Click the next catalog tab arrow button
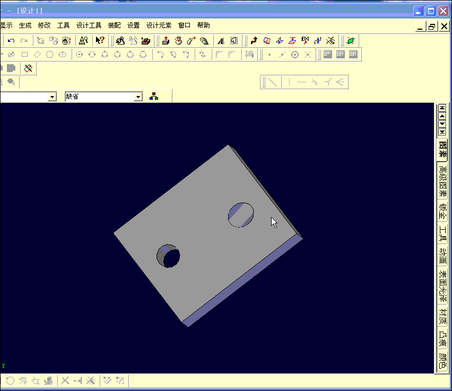This screenshot has width=452, height=391. (x=442, y=124)
